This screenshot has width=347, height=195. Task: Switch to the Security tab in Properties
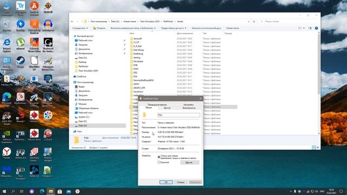(189, 108)
